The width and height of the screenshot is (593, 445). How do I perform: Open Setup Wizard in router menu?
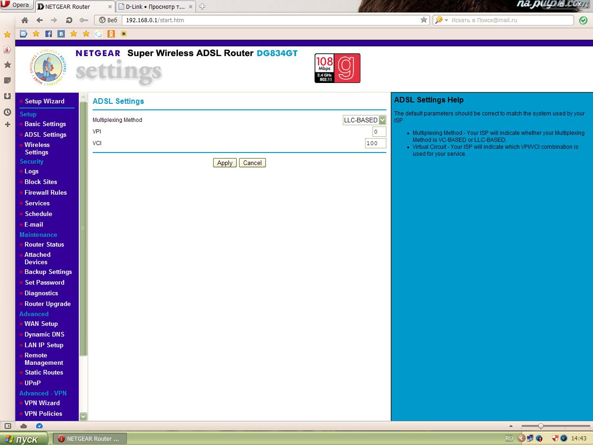point(44,101)
